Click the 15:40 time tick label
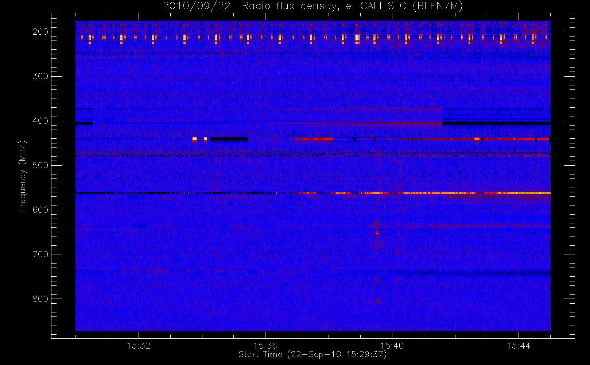Screen dimensions: 590x365 pos(392,346)
